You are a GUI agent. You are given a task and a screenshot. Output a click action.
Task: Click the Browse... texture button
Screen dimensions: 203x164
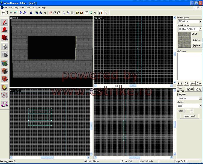click(x=197, y=40)
